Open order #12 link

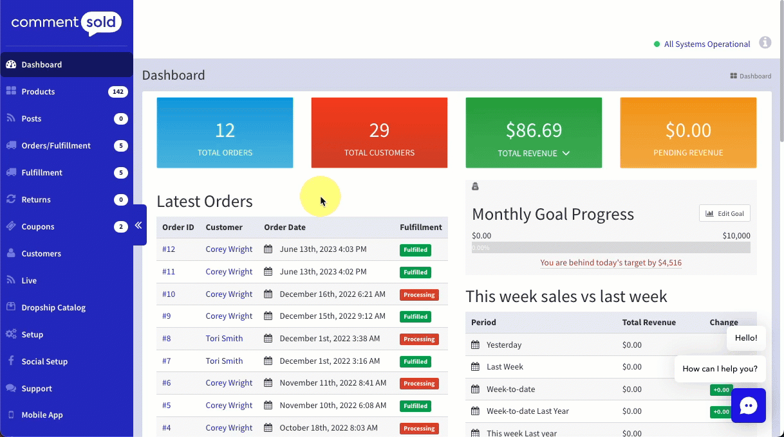click(169, 249)
